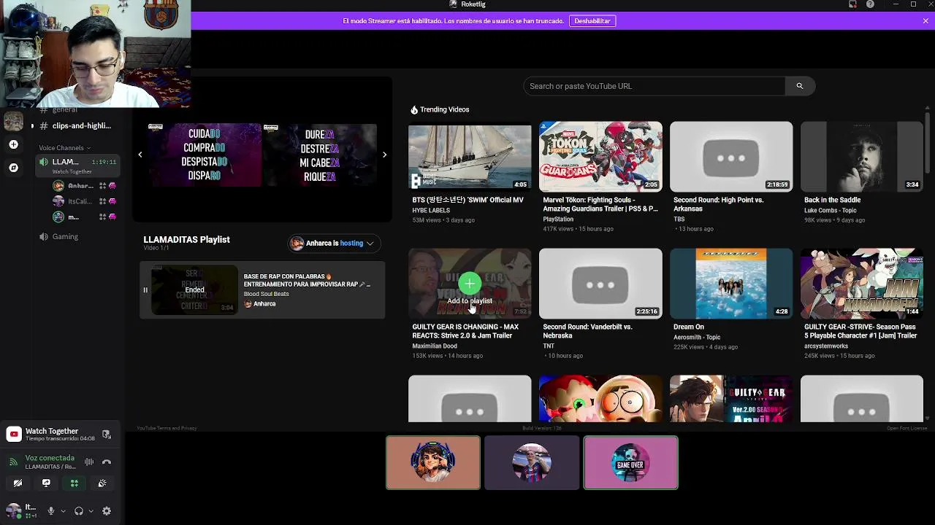The height and width of the screenshot is (525, 935).
Task: Open Guilty Gear Strive Season Pass 5 thumbnail
Action: coord(862,283)
